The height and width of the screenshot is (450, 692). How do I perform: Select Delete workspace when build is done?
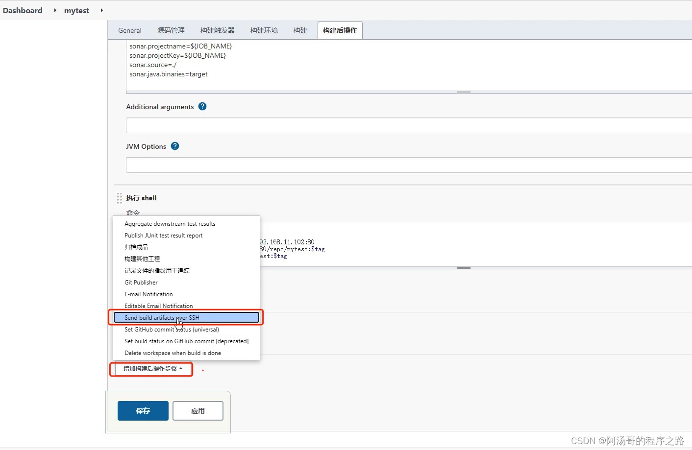[x=186, y=353]
